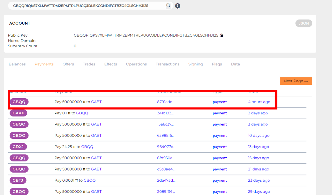Click the 'Home Domain:' label

(x=22, y=41)
